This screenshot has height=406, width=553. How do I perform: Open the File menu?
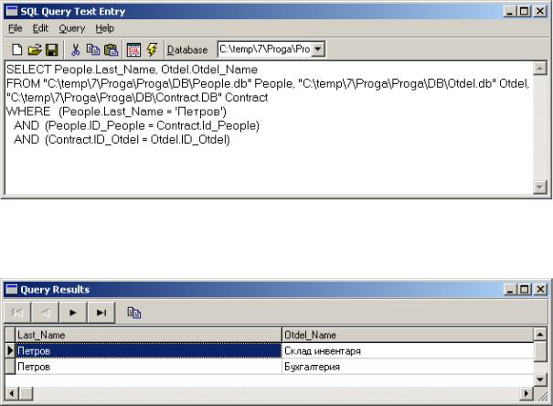(x=16, y=28)
